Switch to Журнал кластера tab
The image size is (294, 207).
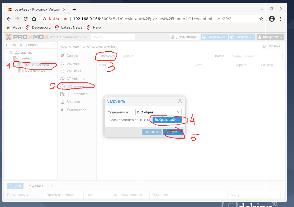pyautogui.click(x=42, y=186)
